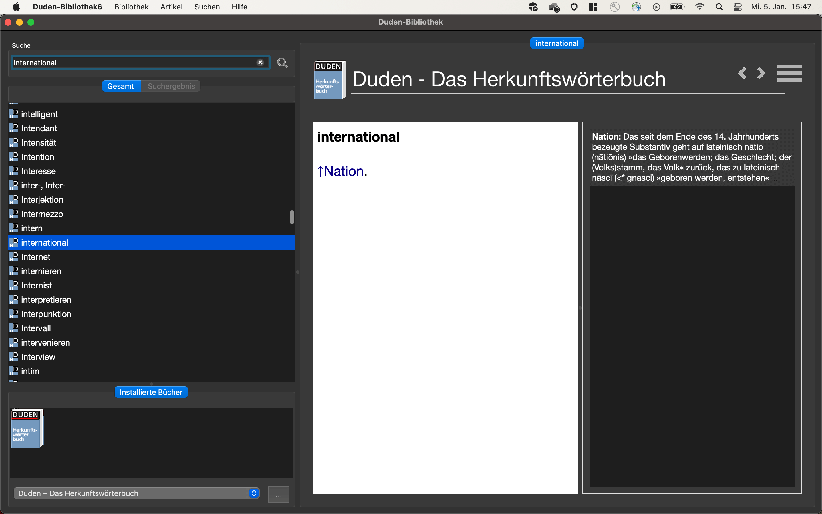Click the international tab label above article
This screenshot has width=822, height=514.
coord(557,43)
